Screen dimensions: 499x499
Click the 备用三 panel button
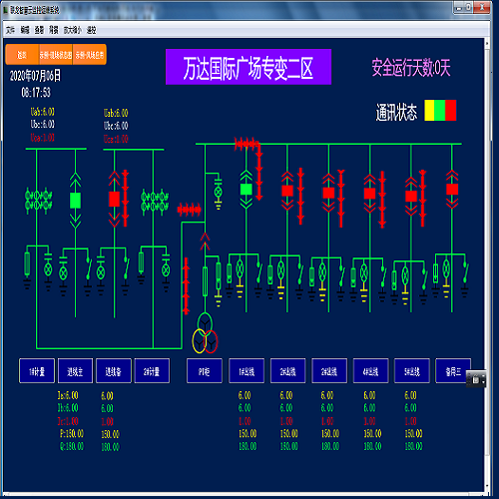453,371
